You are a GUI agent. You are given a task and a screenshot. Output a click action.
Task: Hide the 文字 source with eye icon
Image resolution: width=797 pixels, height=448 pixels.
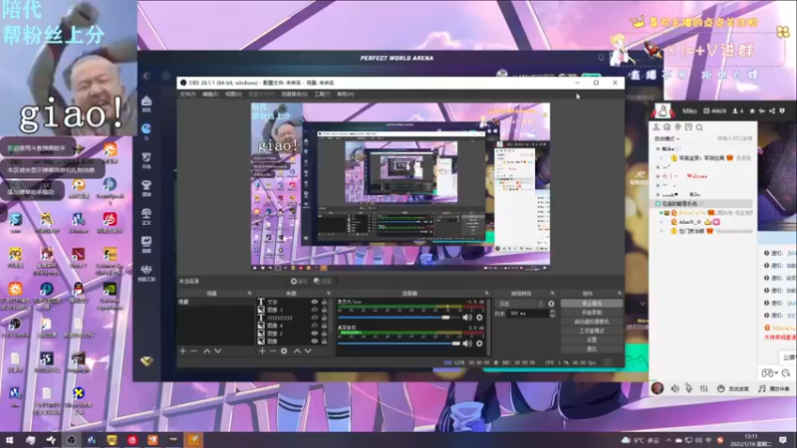314,302
